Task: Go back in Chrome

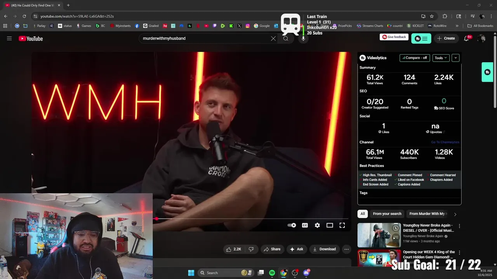Action: (5, 16)
